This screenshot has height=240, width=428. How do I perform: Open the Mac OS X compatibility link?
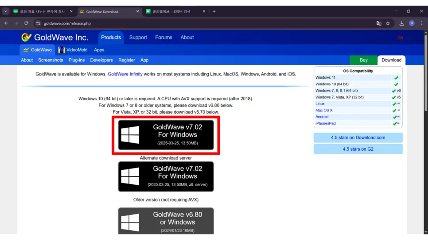click(324, 110)
